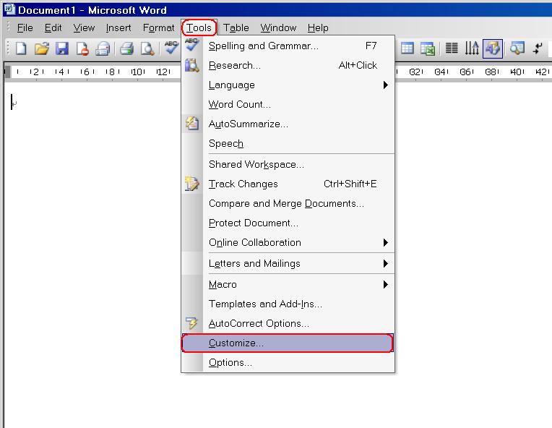The image size is (552, 428).
Task: Click the Insert Excel Worksheet icon
Action: click(x=428, y=48)
